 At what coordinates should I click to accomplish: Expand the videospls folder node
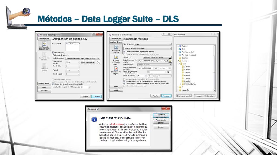pyautogui.click(x=178, y=90)
